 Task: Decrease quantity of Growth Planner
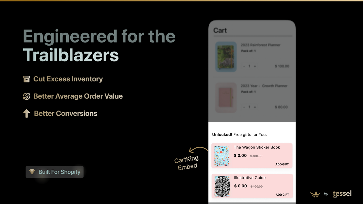[244, 107]
